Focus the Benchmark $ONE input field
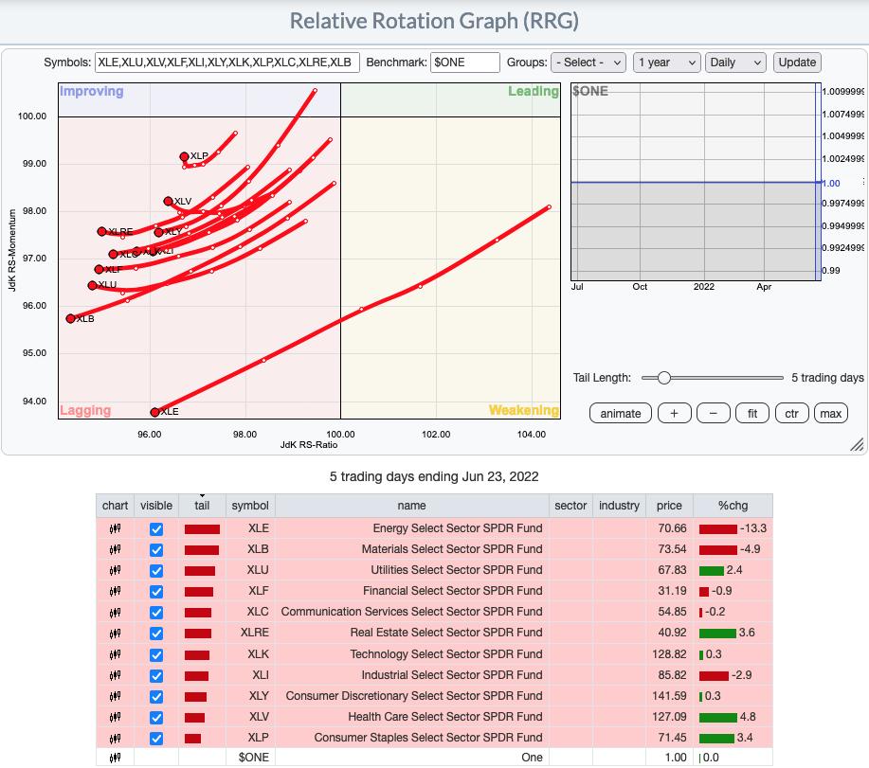Screen dimensions: 869x768 tap(465, 63)
